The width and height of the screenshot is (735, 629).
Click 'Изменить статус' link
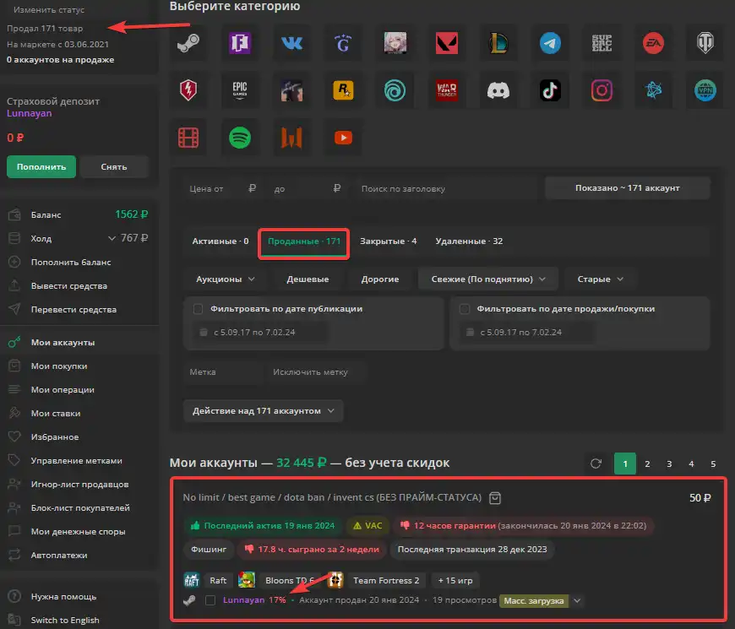49,10
